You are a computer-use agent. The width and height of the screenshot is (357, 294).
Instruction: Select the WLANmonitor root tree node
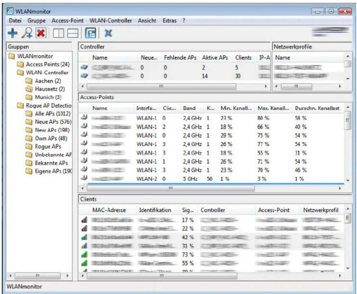[31, 56]
